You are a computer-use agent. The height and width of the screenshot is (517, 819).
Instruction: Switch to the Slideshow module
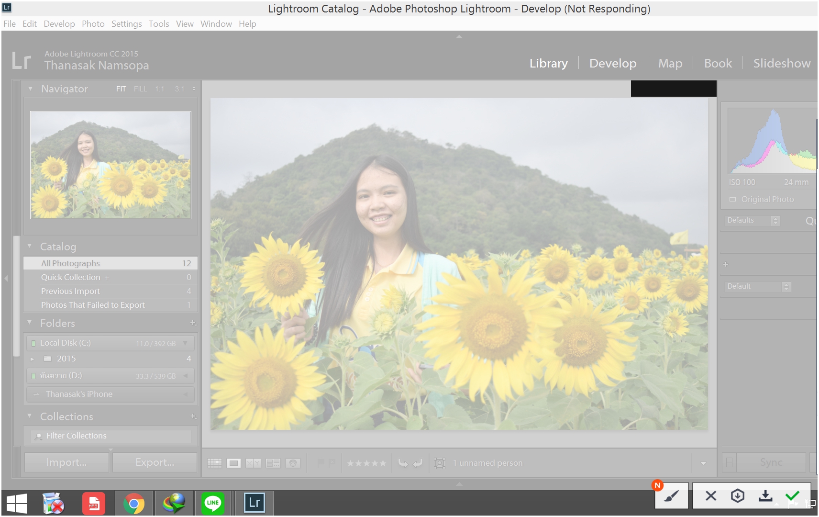782,63
